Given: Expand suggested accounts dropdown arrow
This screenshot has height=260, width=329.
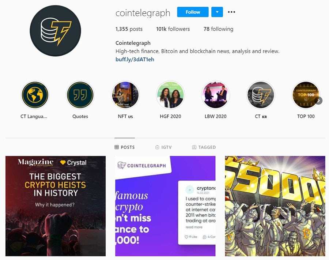Looking at the screenshot, I should coord(217,12).
